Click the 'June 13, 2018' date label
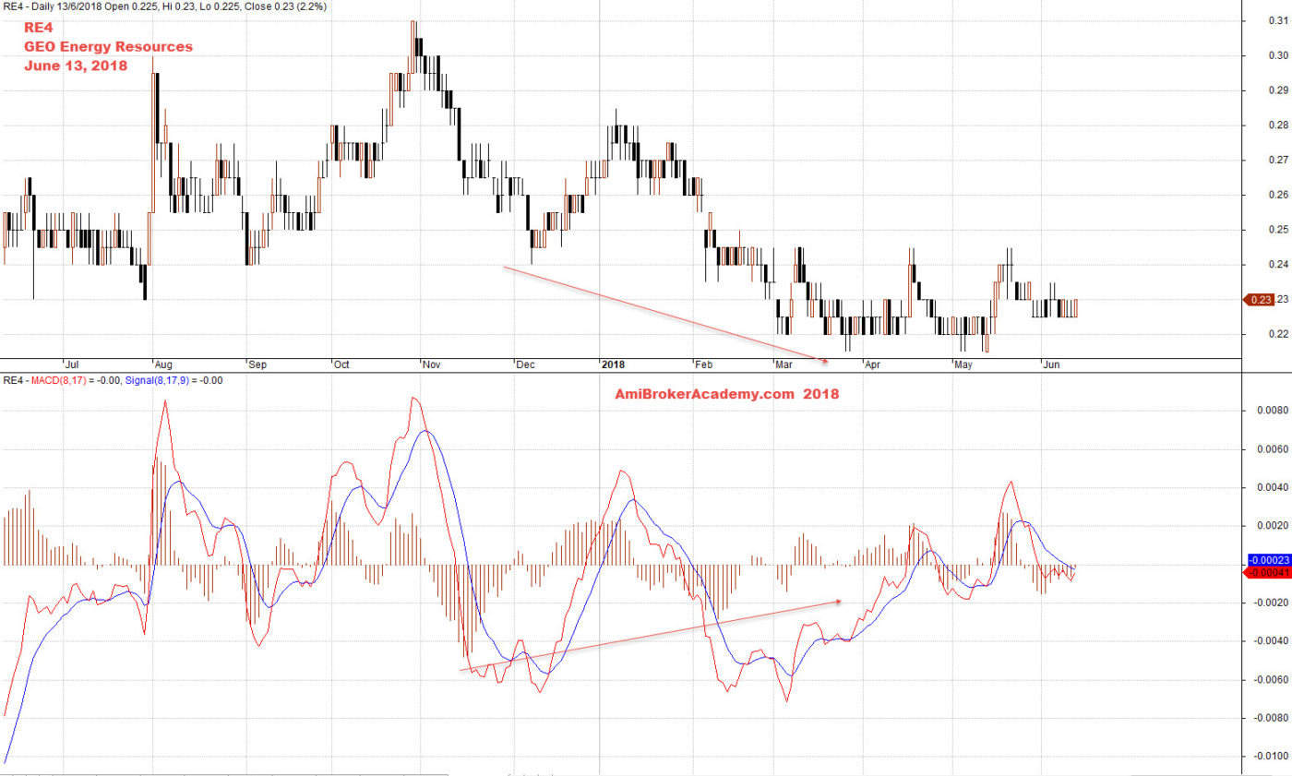This screenshot has height=776, width=1292. click(76, 66)
